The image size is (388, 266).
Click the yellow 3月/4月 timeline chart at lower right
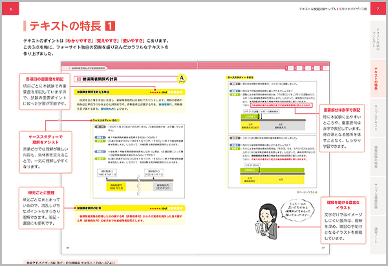(x=272, y=174)
